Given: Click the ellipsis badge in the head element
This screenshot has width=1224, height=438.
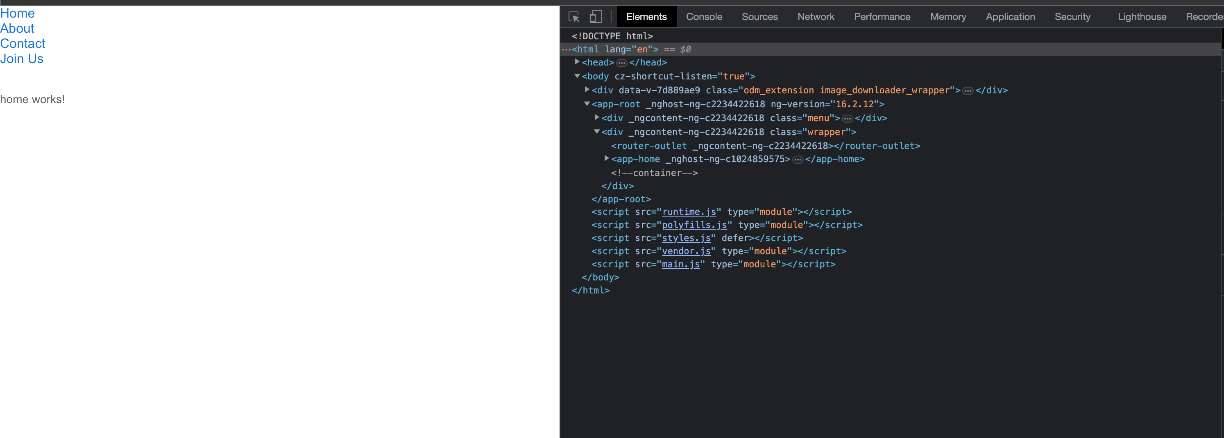Looking at the screenshot, I should [x=621, y=63].
